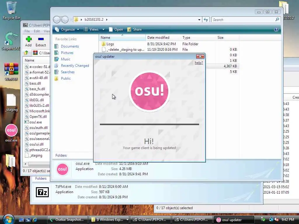This screenshot has width=299, height=224.
Task: Click the 7z icon in details pane
Action: 42,192
